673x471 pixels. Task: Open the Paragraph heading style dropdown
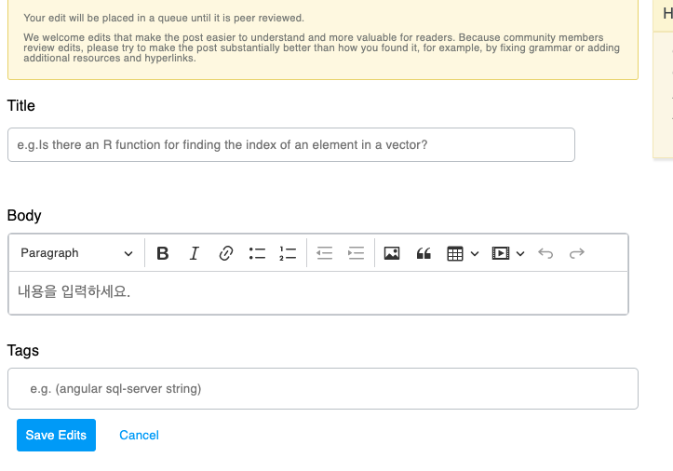click(76, 253)
